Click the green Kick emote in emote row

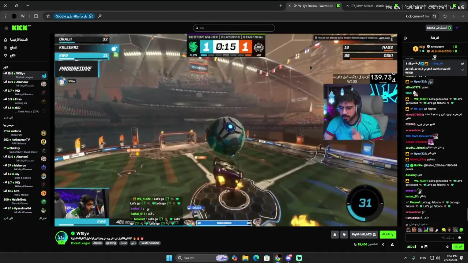pyautogui.click(x=461, y=230)
